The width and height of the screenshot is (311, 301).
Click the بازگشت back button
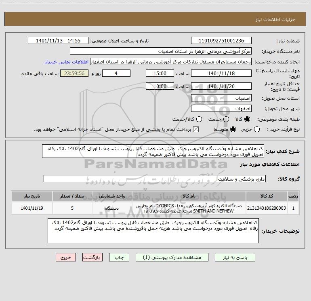[92, 257]
